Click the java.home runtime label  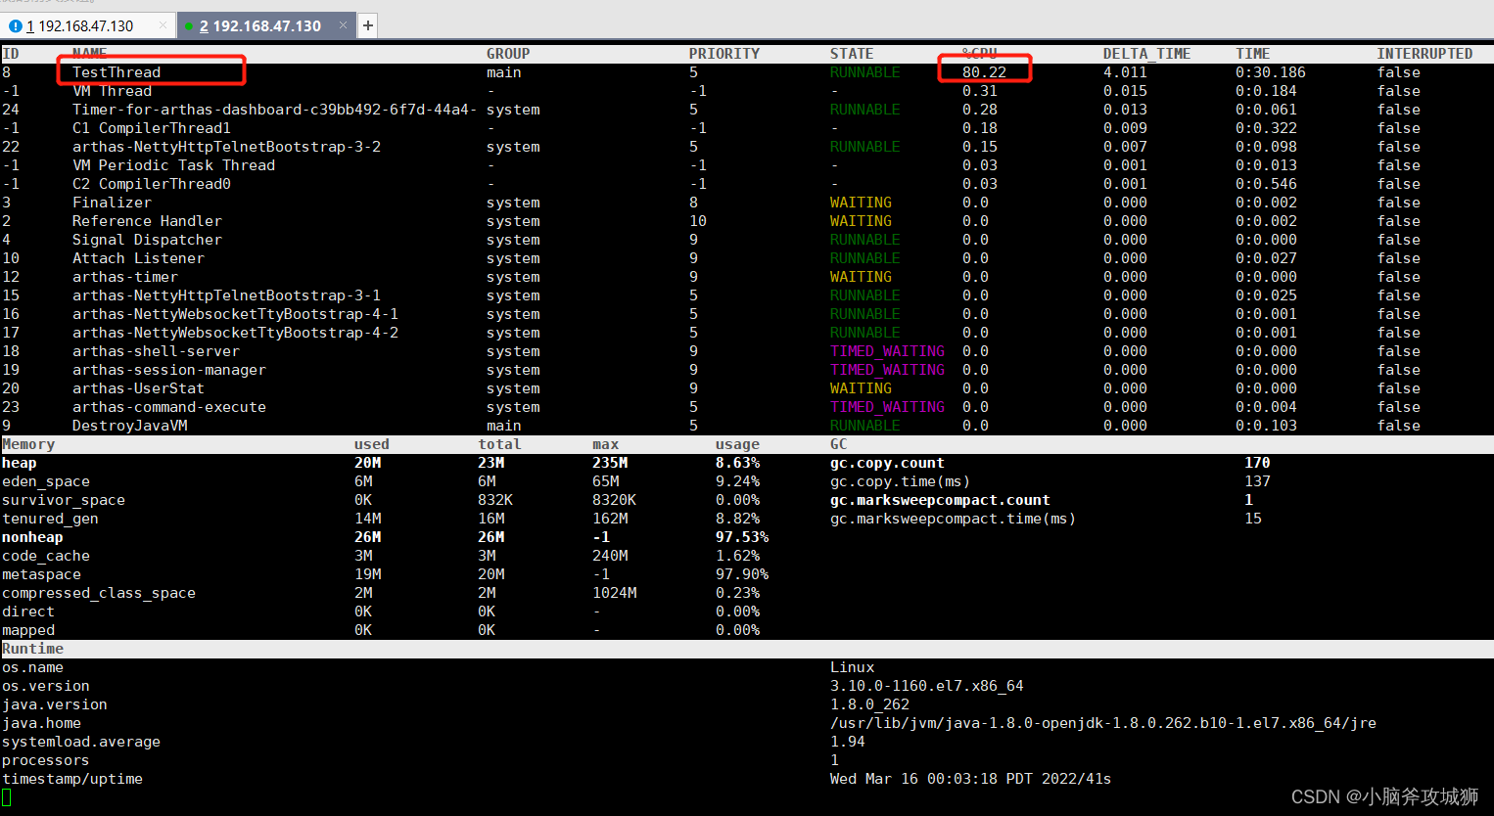(41, 723)
